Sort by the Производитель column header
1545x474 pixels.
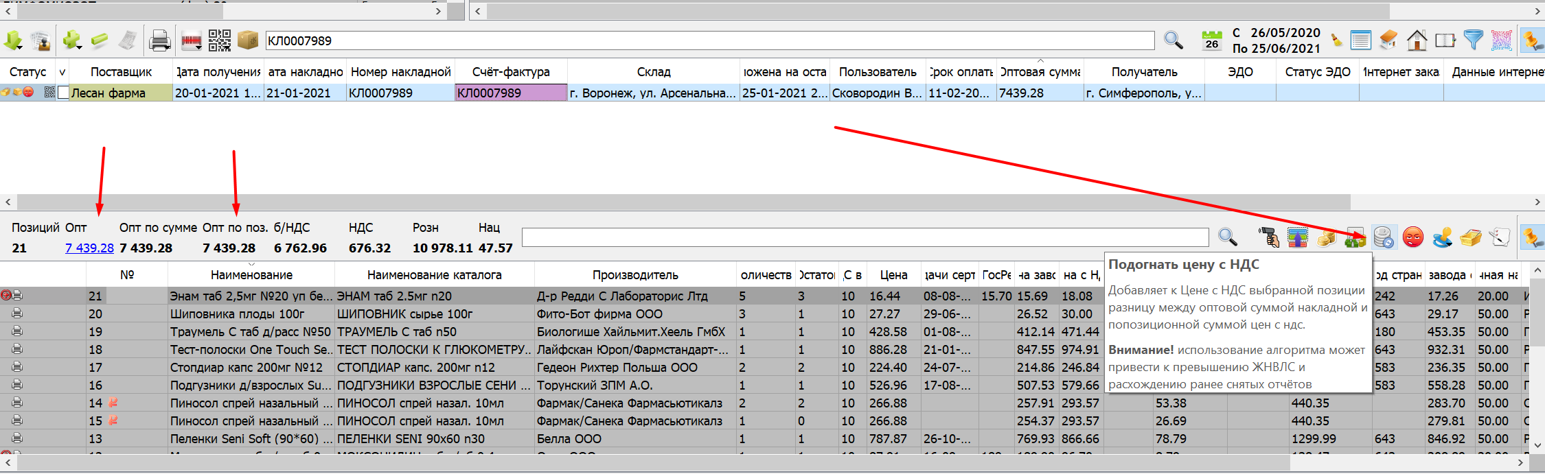click(x=635, y=275)
